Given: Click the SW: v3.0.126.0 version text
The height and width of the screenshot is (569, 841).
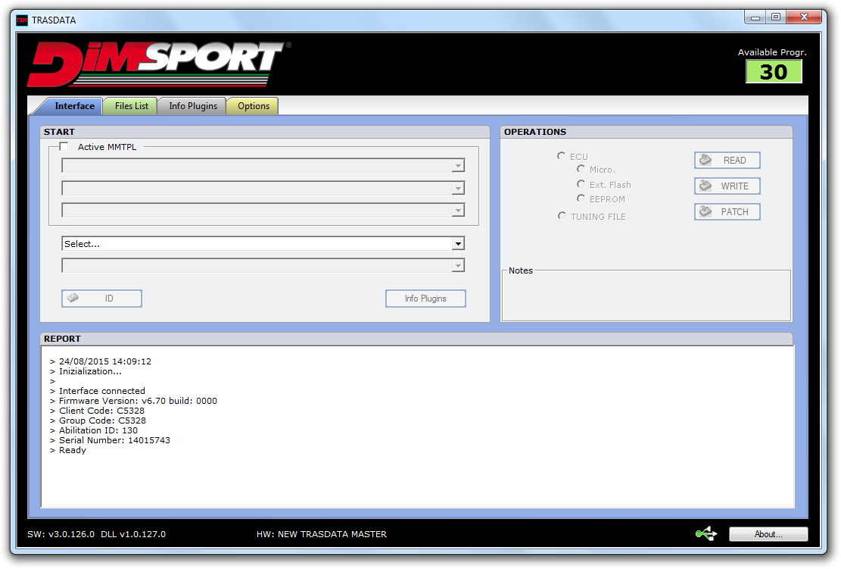Looking at the screenshot, I should tap(61, 534).
